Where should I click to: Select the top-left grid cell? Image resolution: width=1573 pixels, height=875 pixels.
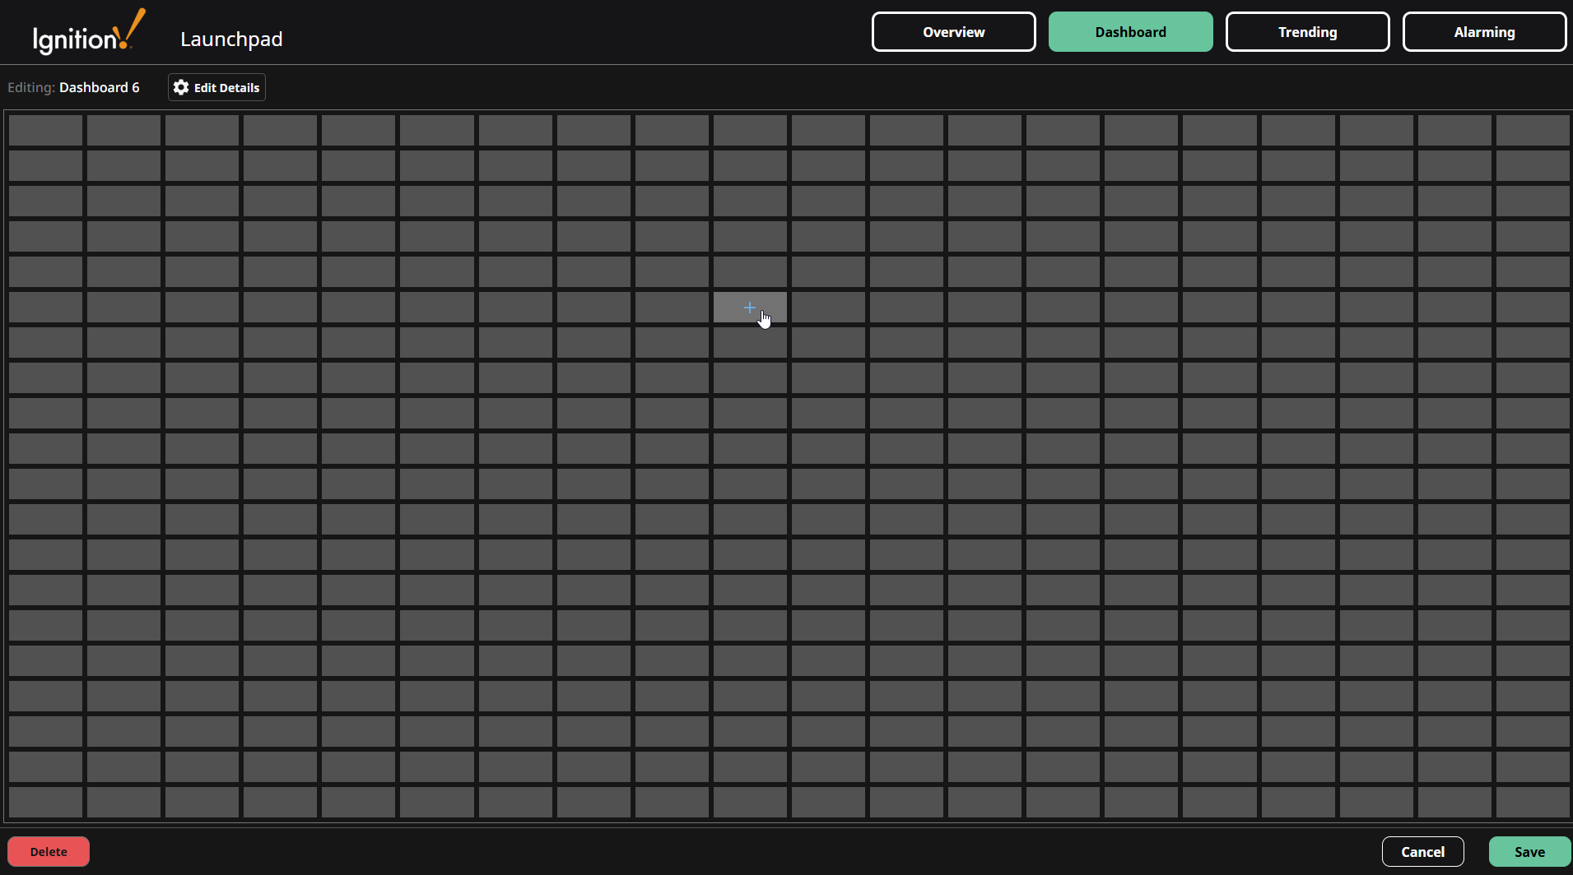click(x=45, y=129)
